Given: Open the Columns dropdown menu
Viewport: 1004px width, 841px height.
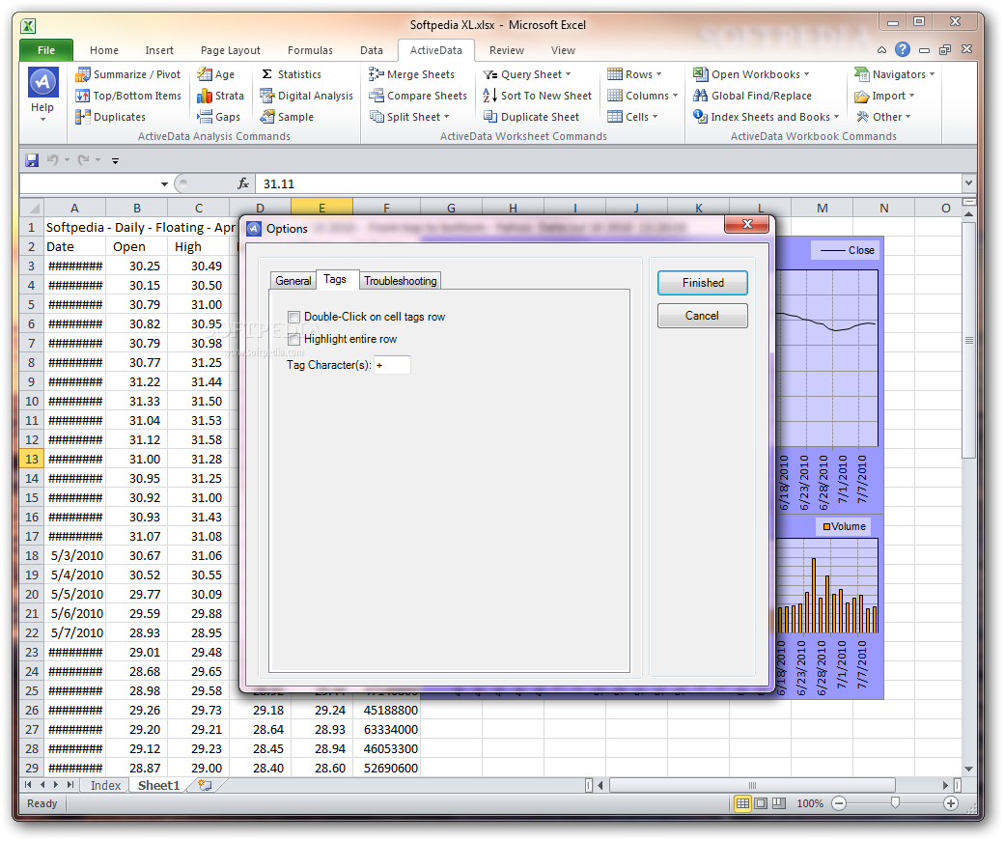Looking at the screenshot, I should point(675,96).
